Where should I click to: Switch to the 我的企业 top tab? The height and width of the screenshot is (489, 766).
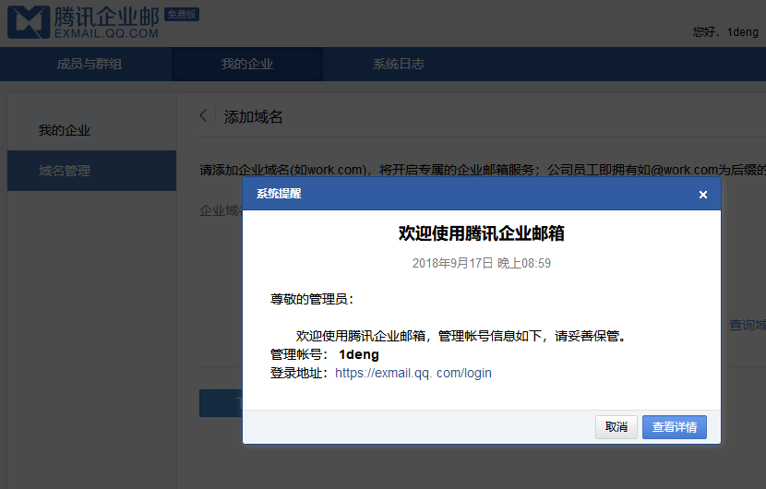(x=247, y=64)
